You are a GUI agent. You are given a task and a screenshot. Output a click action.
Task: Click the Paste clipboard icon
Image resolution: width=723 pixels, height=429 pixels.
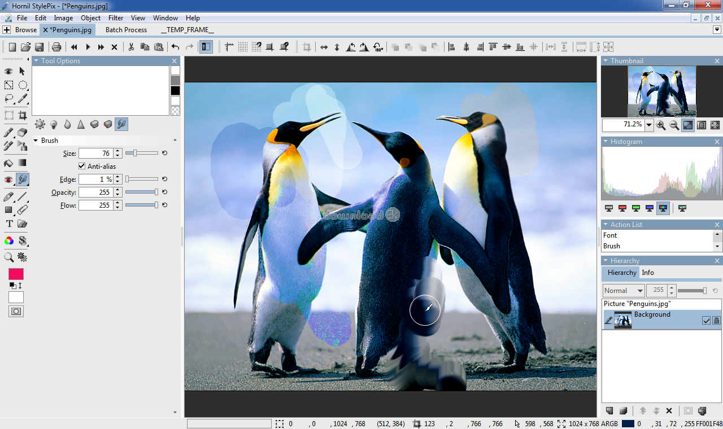tap(159, 47)
